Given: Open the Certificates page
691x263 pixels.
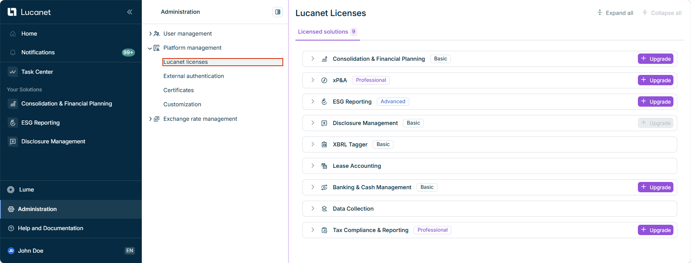Looking at the screenshot, I should [178, 90].
